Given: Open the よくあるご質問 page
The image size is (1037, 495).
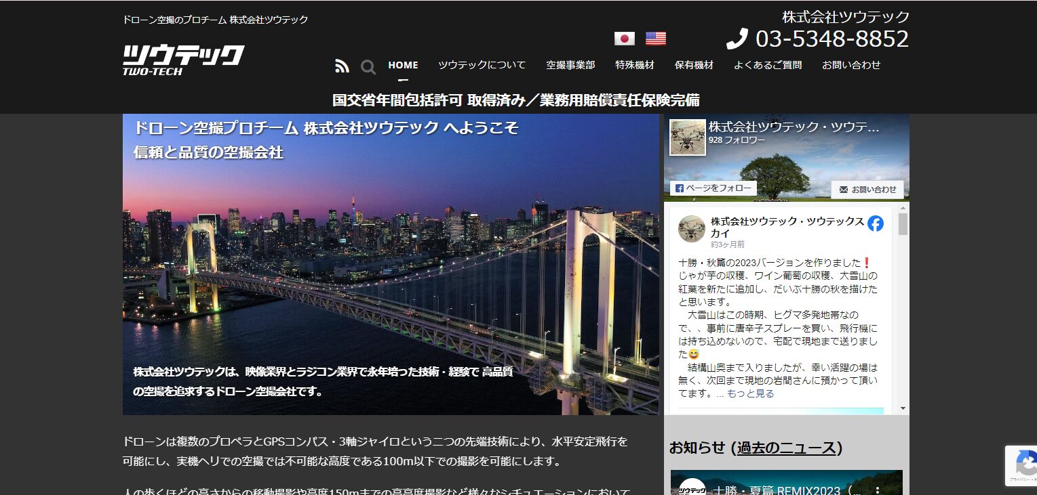Looking at the screenshot, I should (x=768, y=65).
